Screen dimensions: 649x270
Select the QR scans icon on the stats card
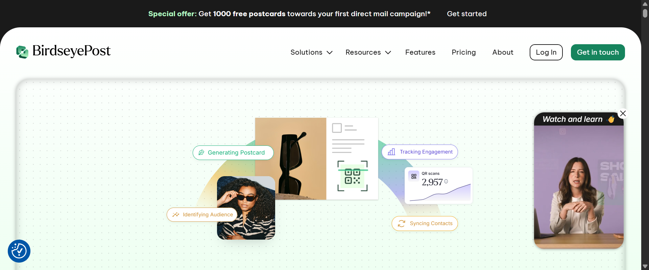[414, 176]
